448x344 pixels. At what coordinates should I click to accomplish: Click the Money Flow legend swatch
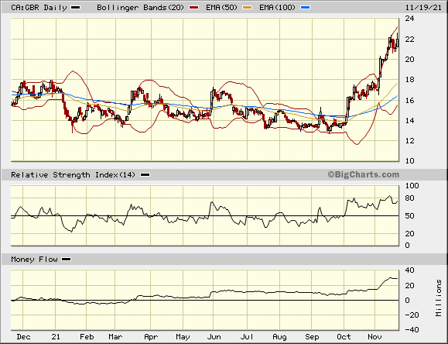[x=67, y=260]
